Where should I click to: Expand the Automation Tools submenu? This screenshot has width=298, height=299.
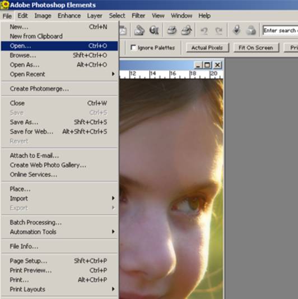point(59,232)
